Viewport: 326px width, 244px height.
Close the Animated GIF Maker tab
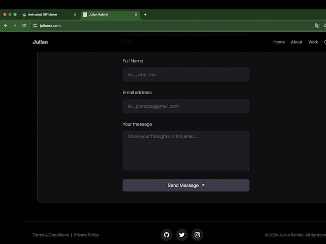coord(75,15)
